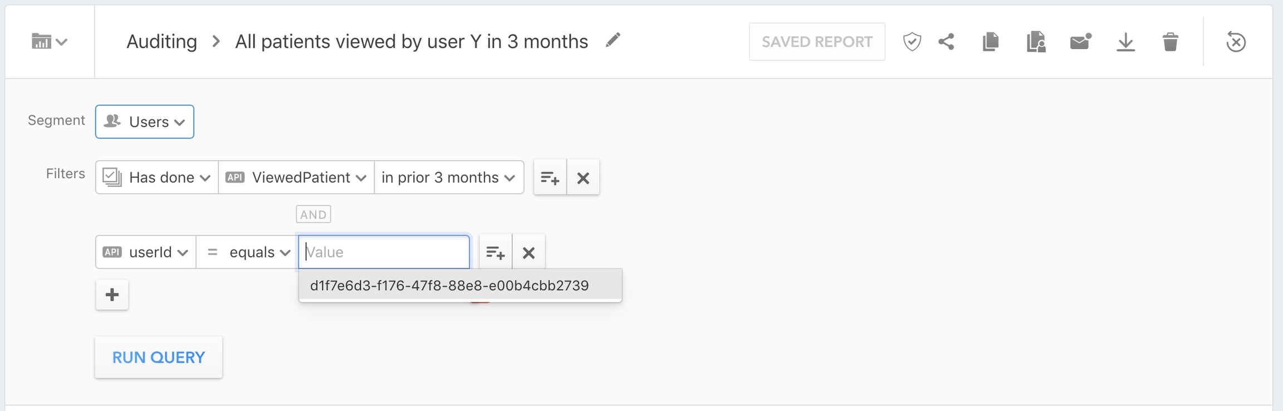Click the pencil icon to rename report
This screenshot has width=1283, height=411.
click(x=613, y=41)
